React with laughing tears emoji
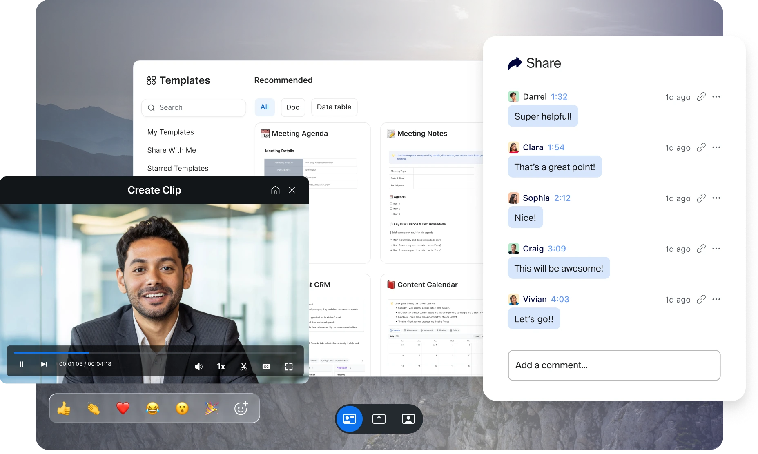The width and height of the screenshot is (758, 454). click(152, 408)
